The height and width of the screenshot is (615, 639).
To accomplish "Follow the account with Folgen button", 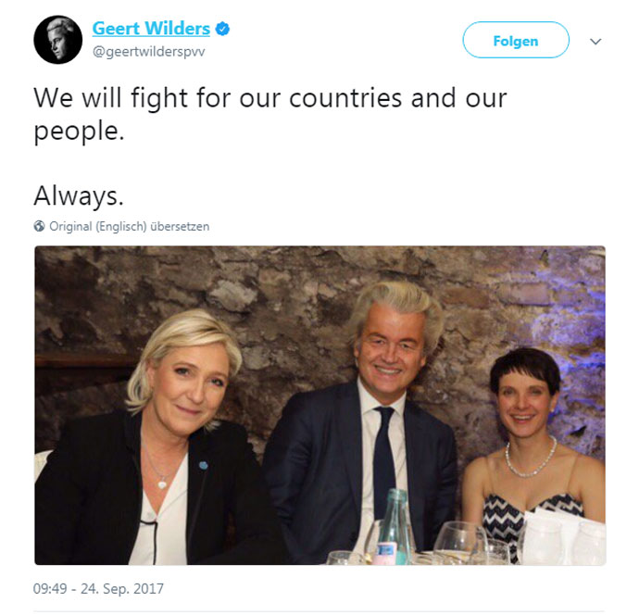I will click(516, 40).
